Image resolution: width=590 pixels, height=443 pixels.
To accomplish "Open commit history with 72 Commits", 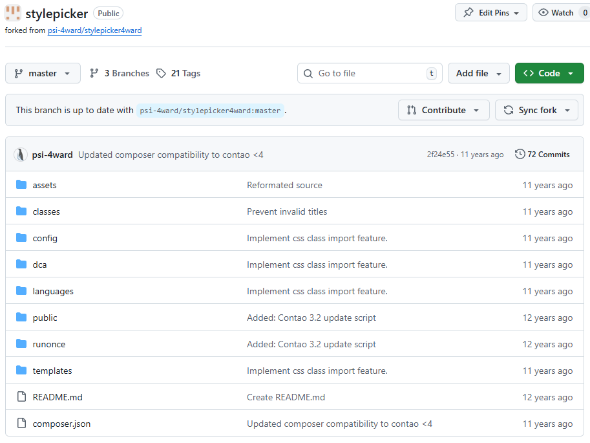I will (542, 155).
